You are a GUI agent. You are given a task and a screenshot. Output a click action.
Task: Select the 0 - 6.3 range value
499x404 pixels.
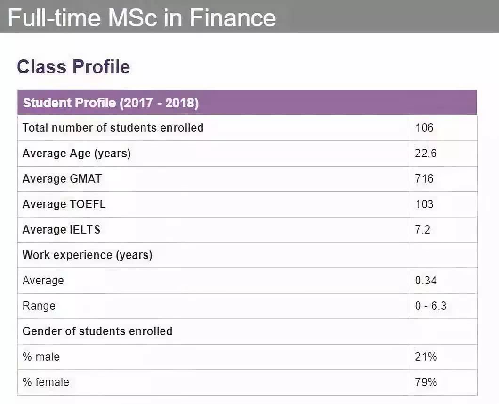431,306
